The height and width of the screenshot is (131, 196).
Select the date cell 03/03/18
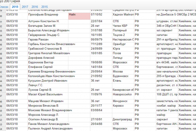pyautogui.click(x=12, y=15)
